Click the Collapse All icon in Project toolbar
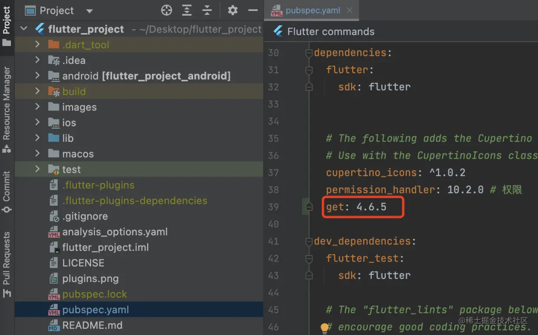 click(x=207, y=10)
